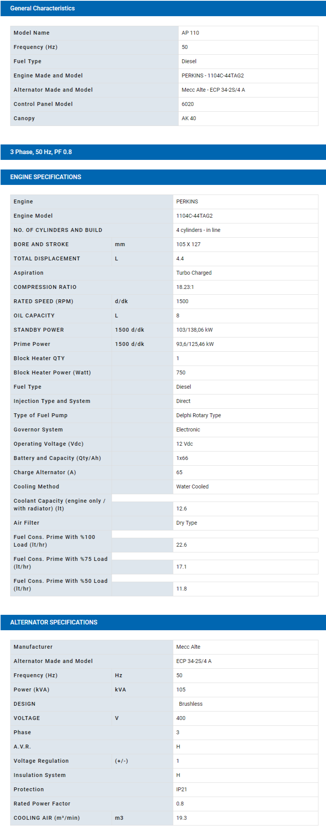Image resolution: width=326 pixels, height=829 pixels.
Task: Click the Prime Power row label
Action: point(32,344)
